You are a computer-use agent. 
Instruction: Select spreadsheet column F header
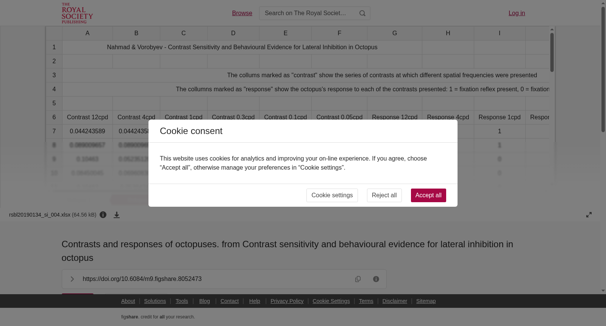339,33
